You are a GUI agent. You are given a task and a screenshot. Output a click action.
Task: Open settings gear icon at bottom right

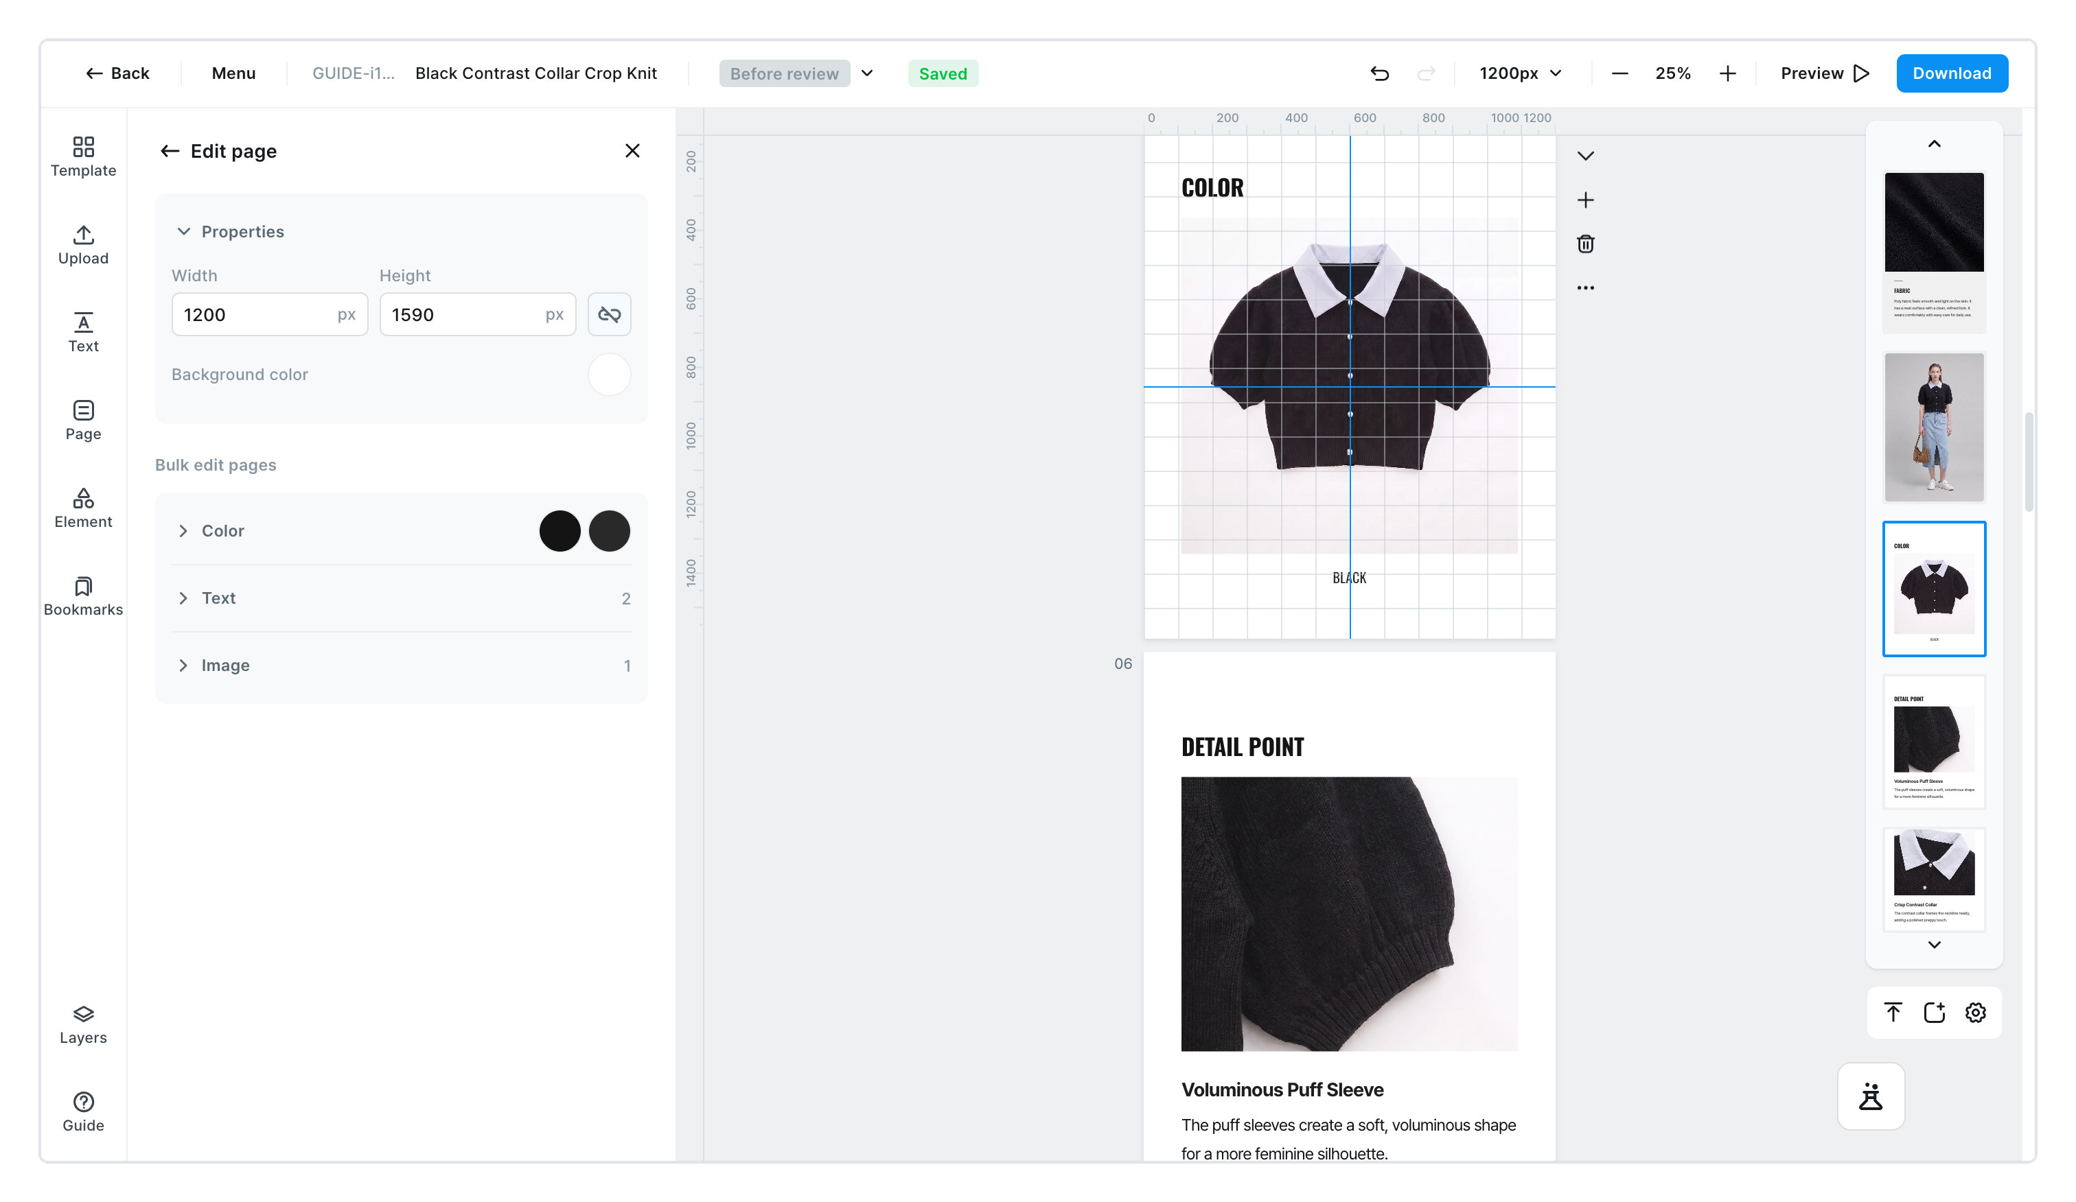coord(1976,1013)
